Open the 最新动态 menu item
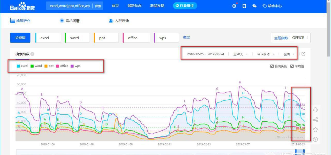The width and height of the screenshot is (331, 155). [x=134, y=6]
